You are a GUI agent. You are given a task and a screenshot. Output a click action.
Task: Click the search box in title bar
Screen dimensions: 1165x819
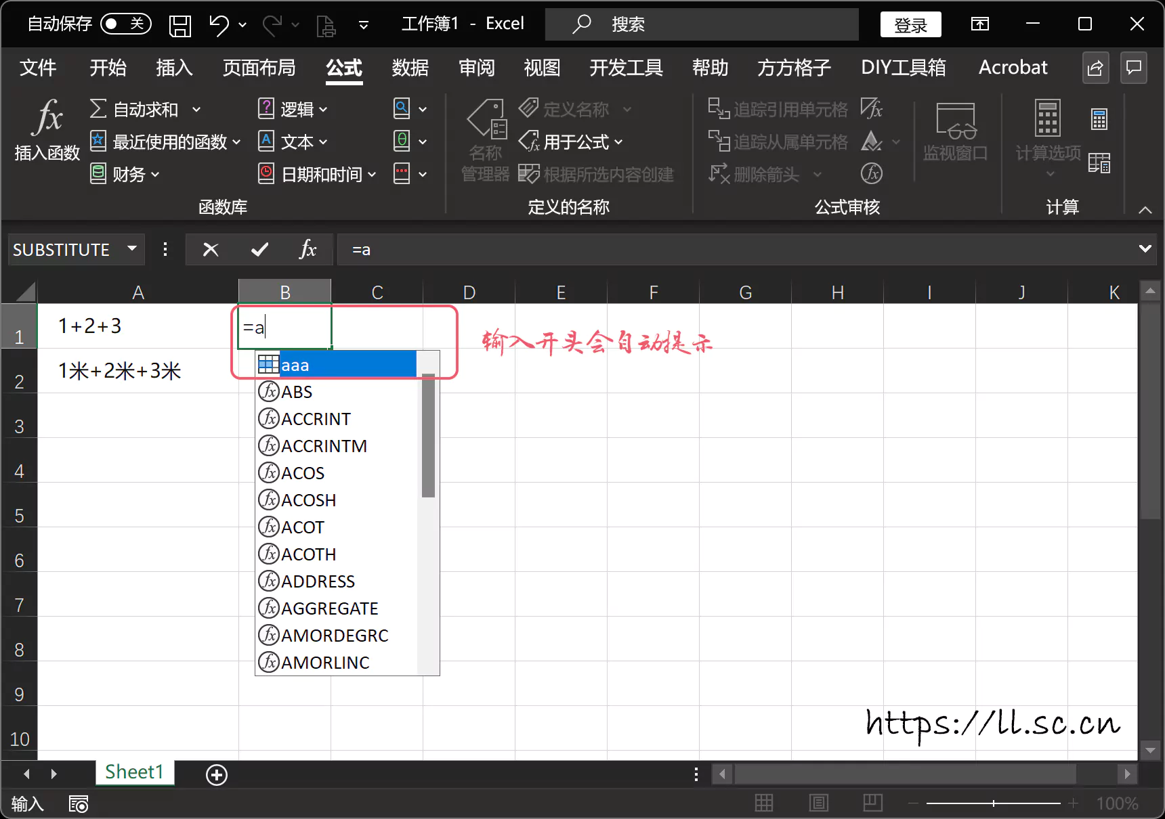tap(701, 24)
